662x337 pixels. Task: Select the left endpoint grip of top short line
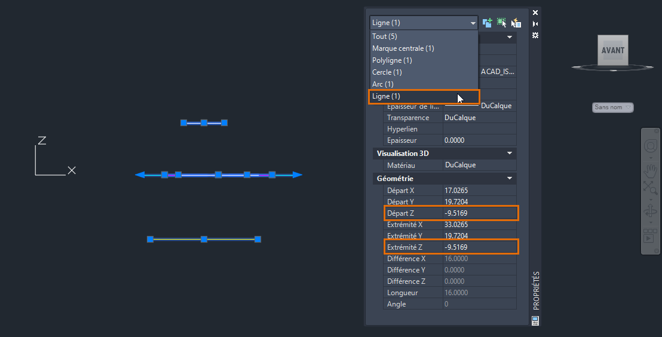click(183, 123)
